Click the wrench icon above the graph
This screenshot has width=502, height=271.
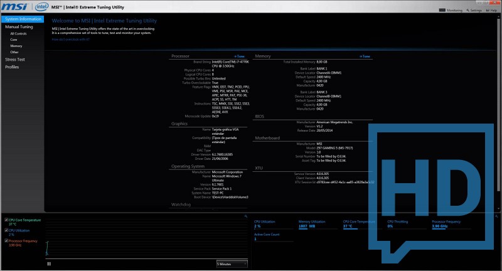tap(246, 216)
